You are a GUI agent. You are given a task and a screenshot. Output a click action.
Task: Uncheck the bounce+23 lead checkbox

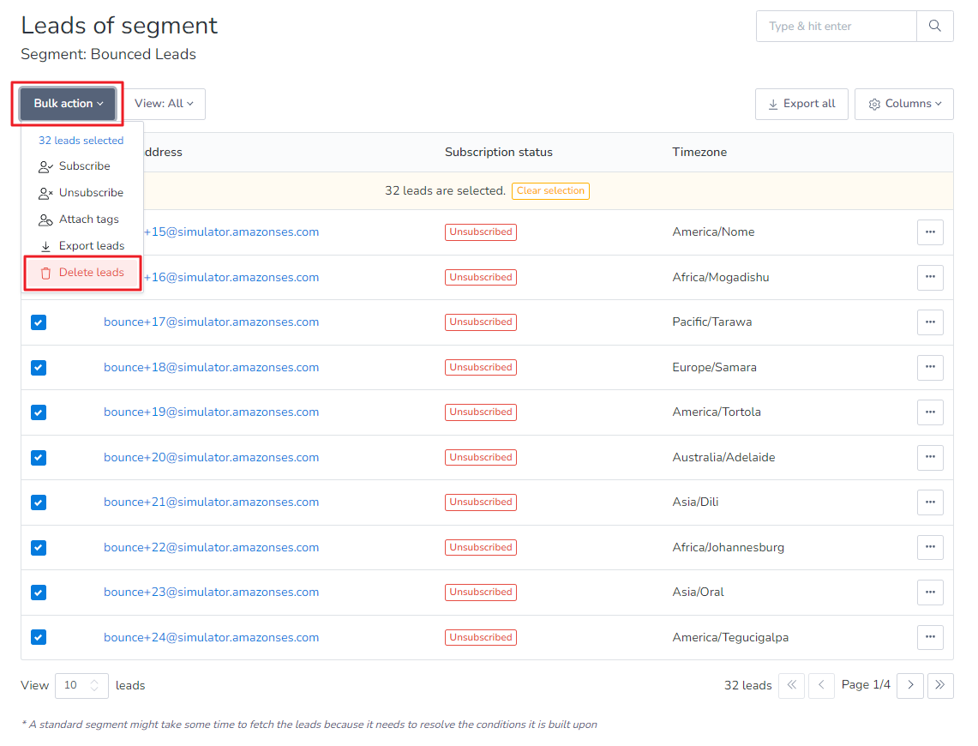[39, 593]
